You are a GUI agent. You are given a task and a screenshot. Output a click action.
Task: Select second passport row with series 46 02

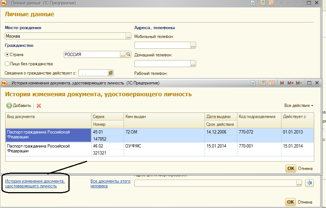point(160,149)
